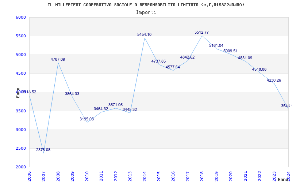Click the chart title with the cooperative name
Screen dimensions: 292x183
146,5
